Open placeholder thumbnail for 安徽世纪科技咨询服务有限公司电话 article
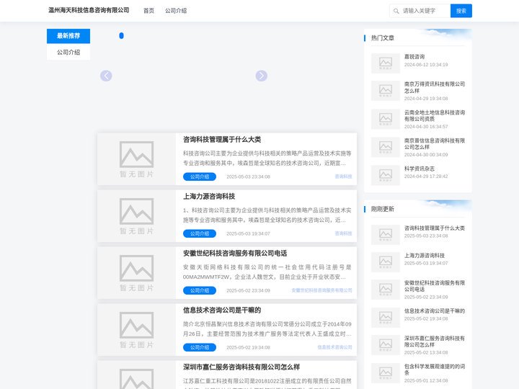Image resolution: width=519 pixels, height=389 pixels. click(x=136, y=273)
